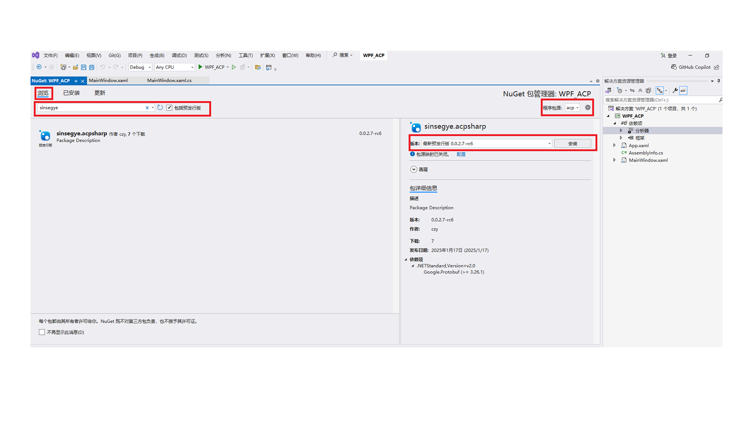Image resolution: width=753 pixels, height=424 pixels.
Task: Expand the App.xaml tree node
Action: coord(615,145)
